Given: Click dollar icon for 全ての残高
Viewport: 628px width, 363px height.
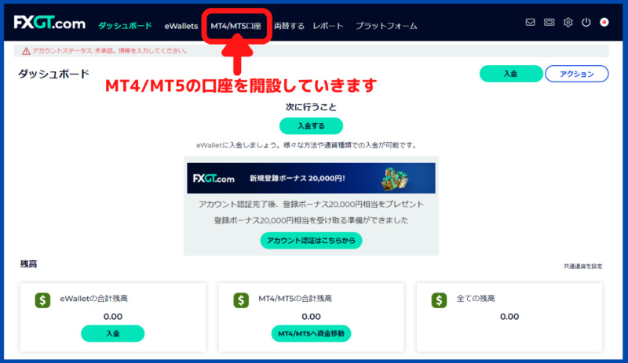Looking at the screenshot, I should 439,300.
